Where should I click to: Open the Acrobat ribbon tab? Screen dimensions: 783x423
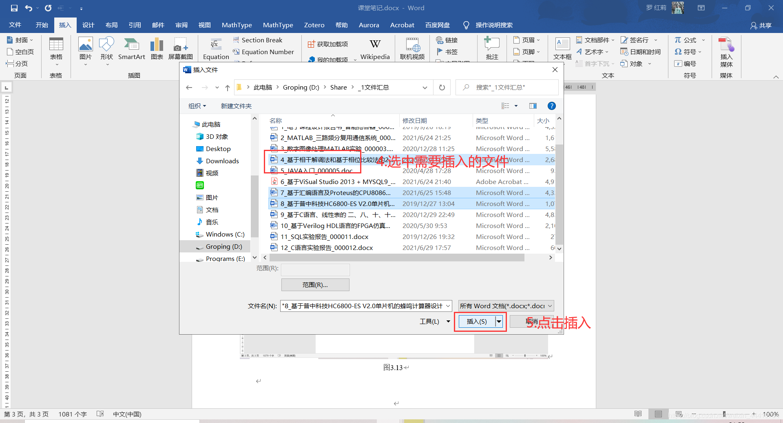(402, 25)
